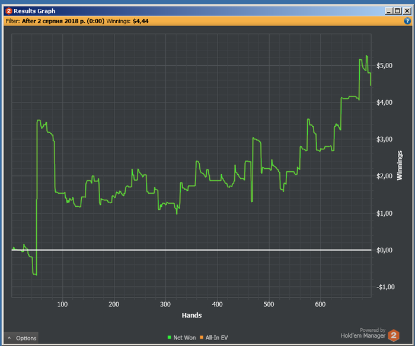Open the blue help question mark icon

tap(407, 21)
